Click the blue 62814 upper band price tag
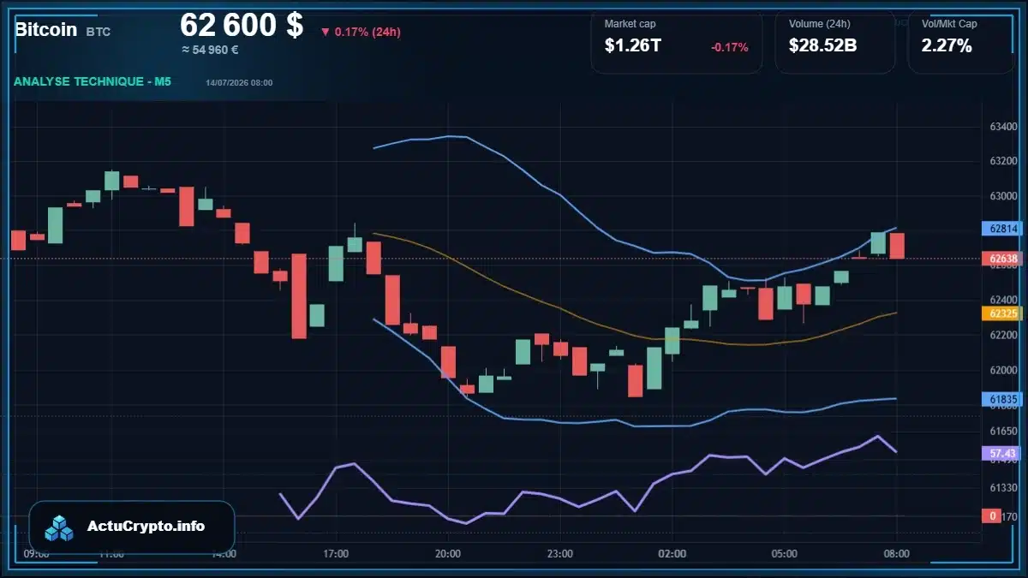The image size is (1028, 578). [1003, 229]
